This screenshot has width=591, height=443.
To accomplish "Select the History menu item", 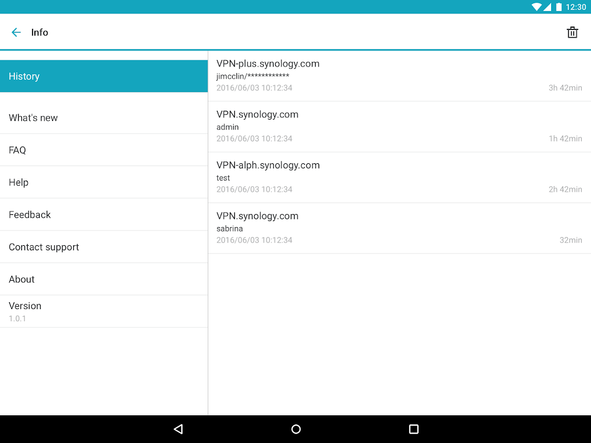I will [x=104, y=76].
